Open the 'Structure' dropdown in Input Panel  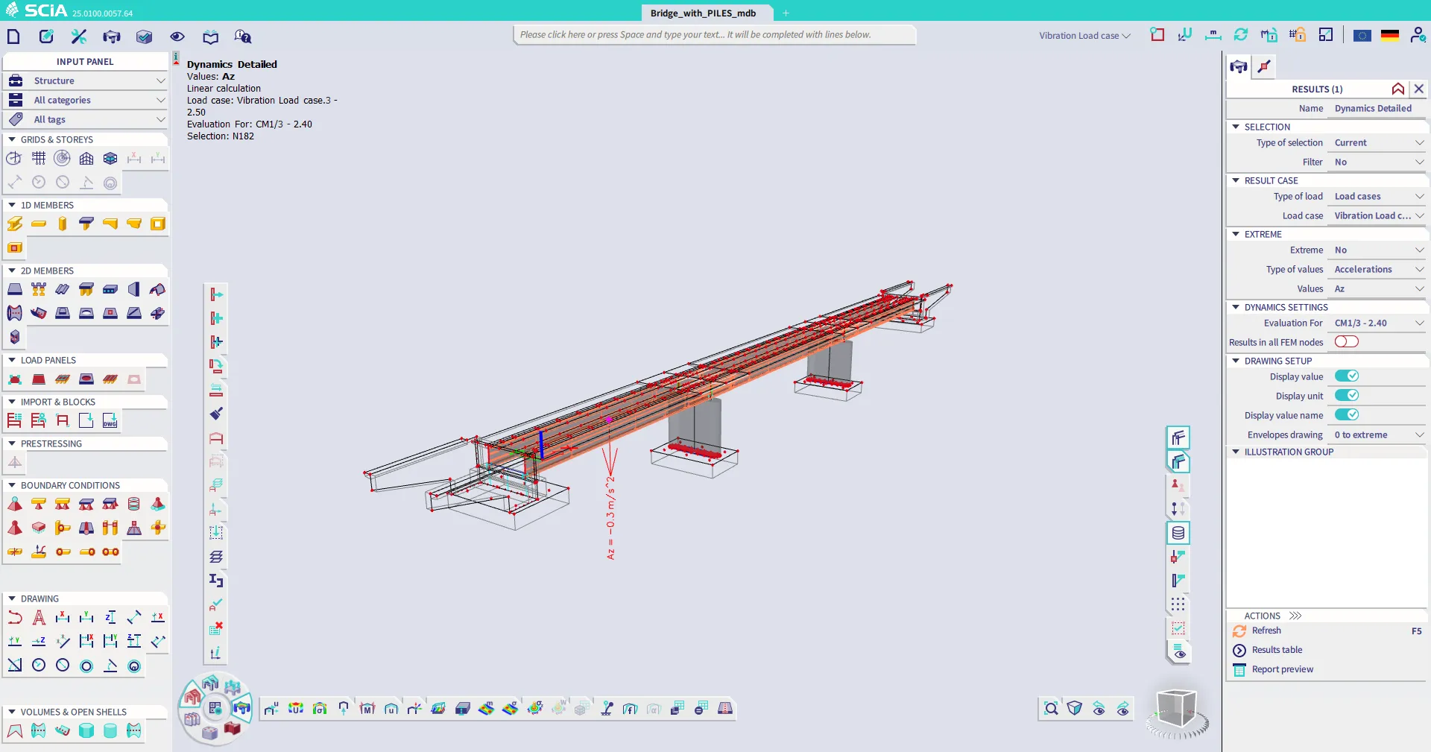pyautogui.click(x=86, y=80)
